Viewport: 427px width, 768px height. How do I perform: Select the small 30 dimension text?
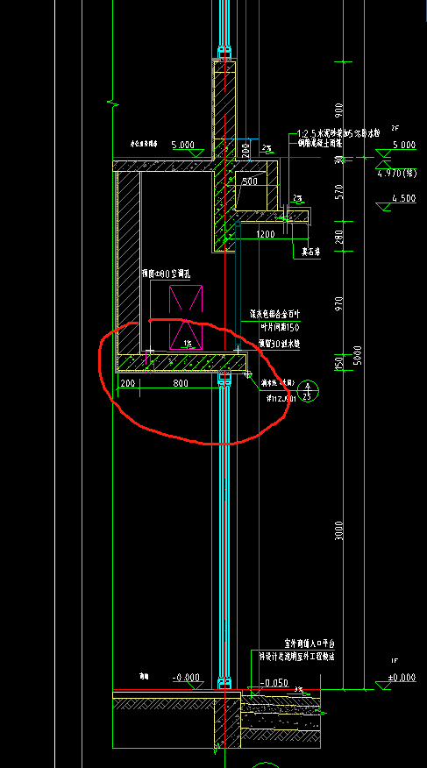pyautogui.click(x=339, y=160)
